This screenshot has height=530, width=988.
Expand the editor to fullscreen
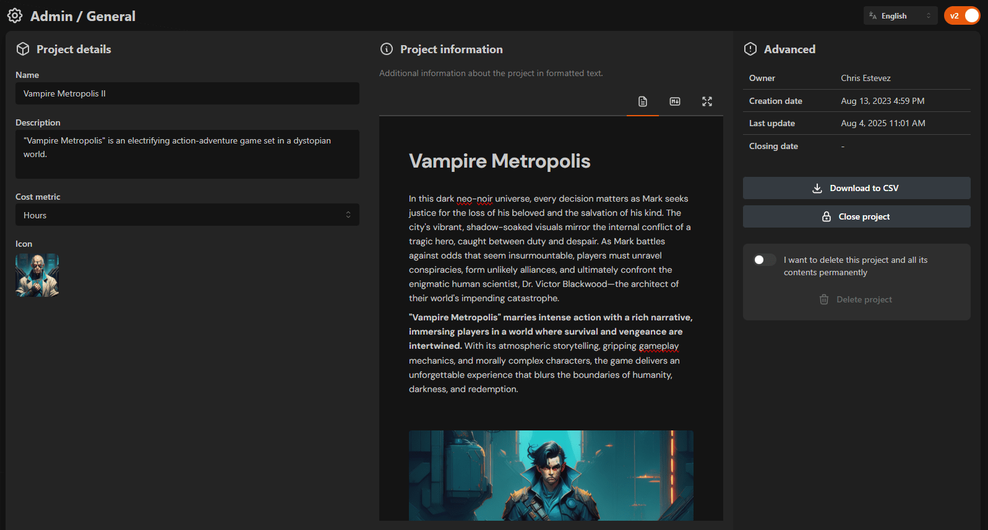click(x=707, y=101)
